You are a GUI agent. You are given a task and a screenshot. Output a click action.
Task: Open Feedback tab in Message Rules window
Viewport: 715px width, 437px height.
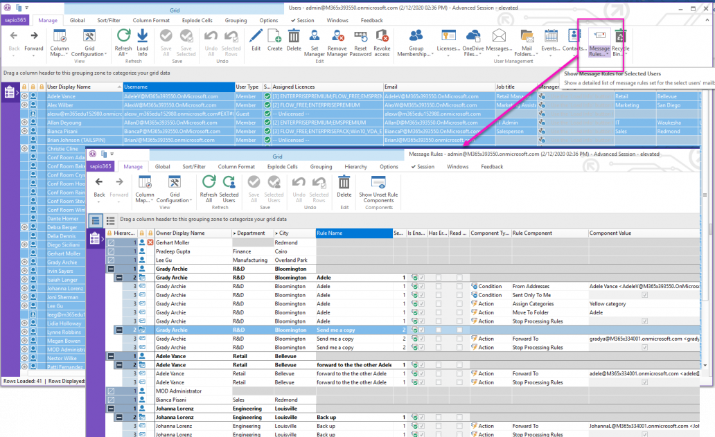pyautogui.click(x=492, y=167)
